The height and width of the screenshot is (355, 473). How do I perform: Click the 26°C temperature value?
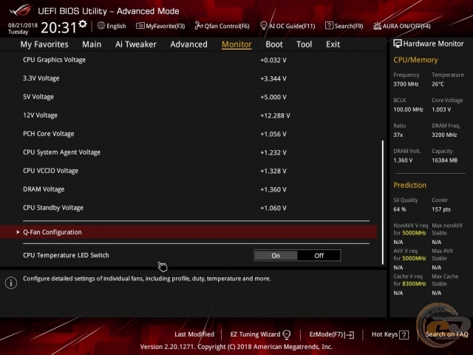438,84
